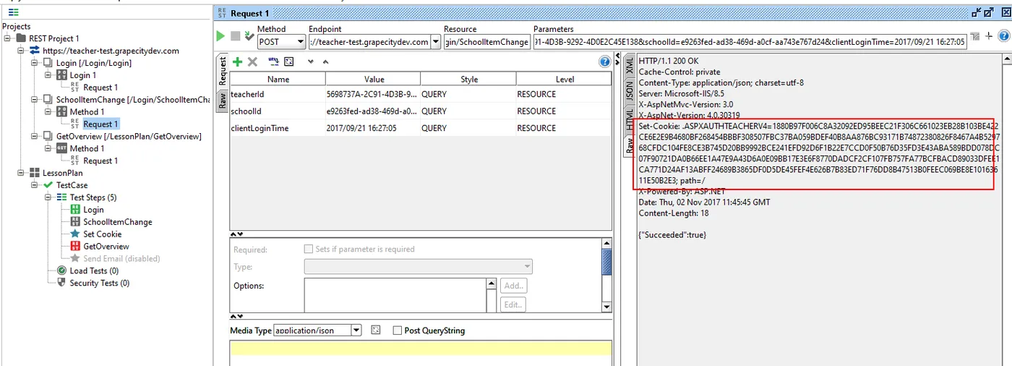1012x366 pixels.
Task: Open help icon at request toolbar end
Action: 1003,35
